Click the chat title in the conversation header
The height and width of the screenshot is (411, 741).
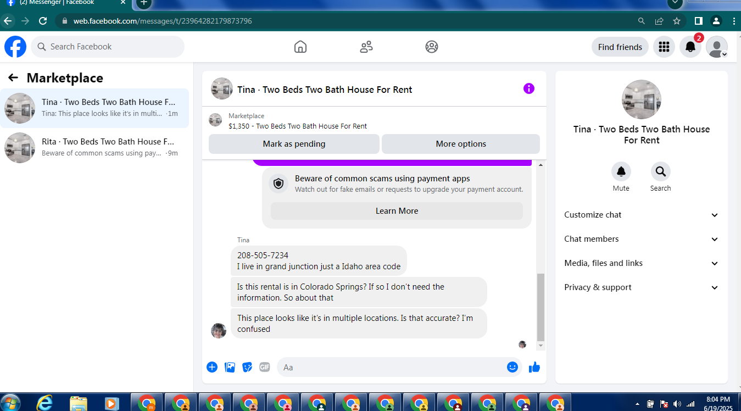[x=325, y=90]
